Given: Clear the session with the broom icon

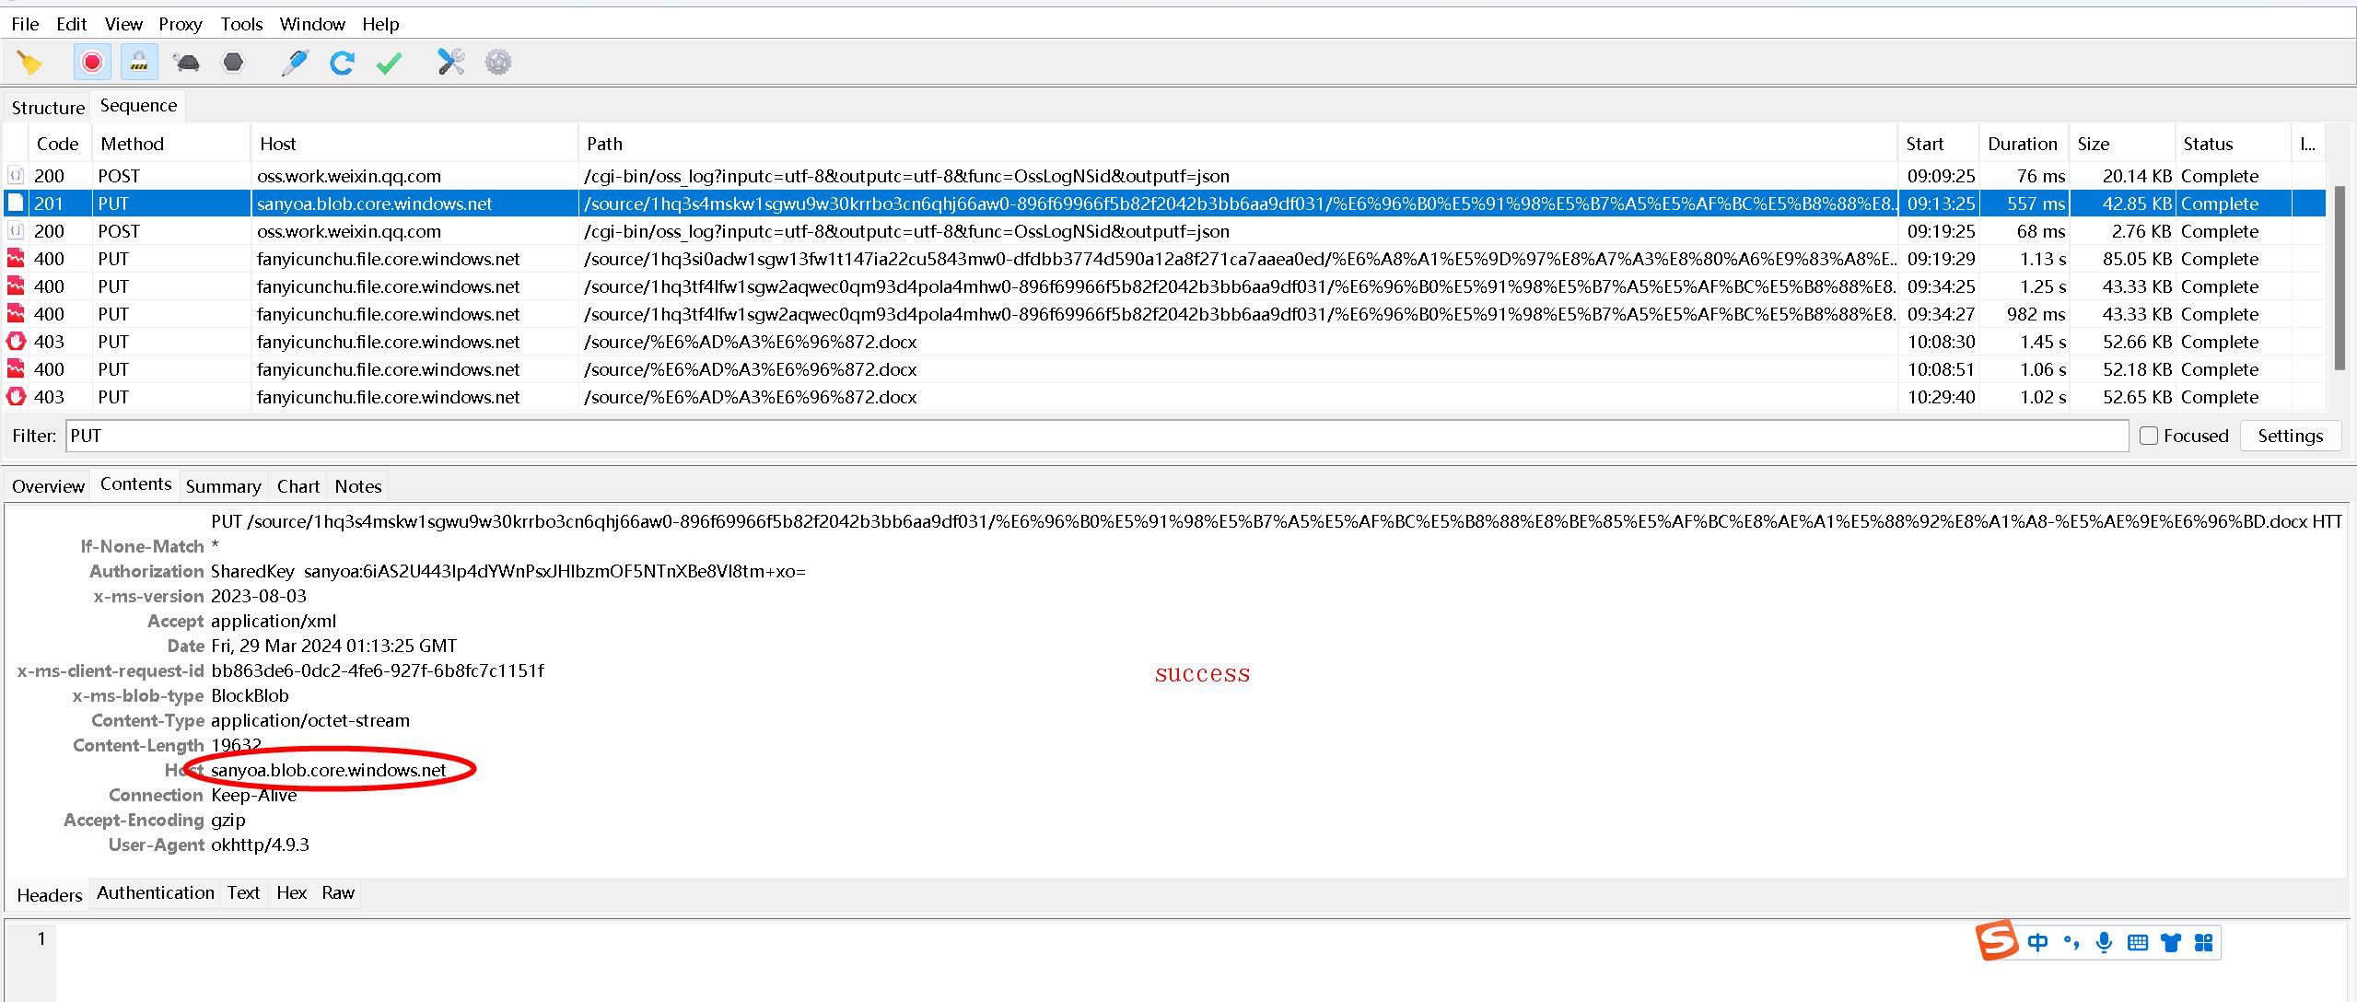Looking at the screenshot, I should coord(29,63).
